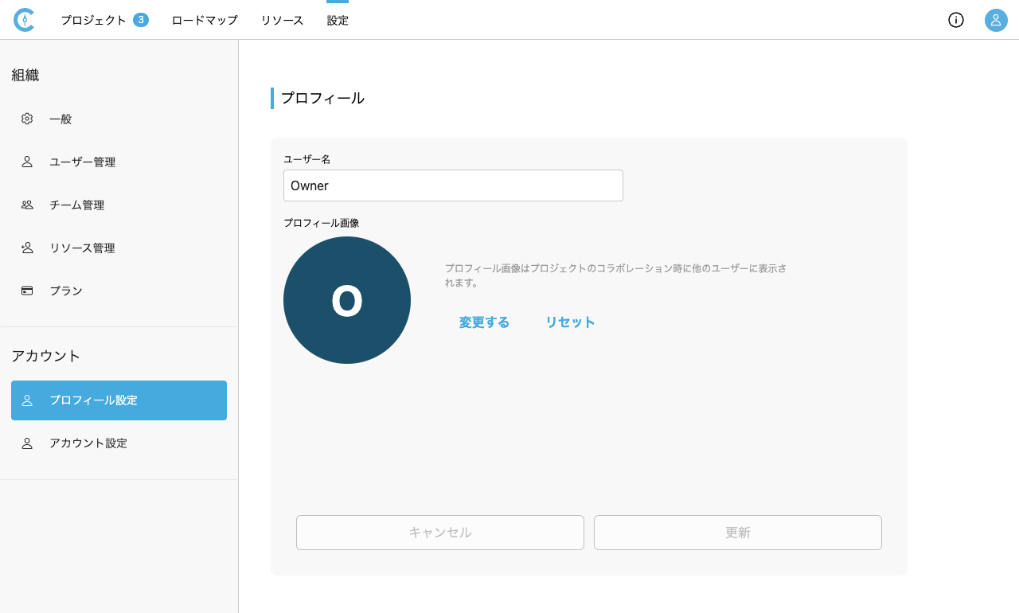Focus the ユーザー名 input field
Viewport: 1019px width, 613px height.
coord(453,185)
